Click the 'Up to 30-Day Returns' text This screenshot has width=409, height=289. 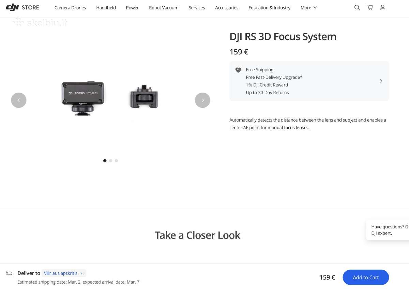pyautogui.click(x=267, y=93)
